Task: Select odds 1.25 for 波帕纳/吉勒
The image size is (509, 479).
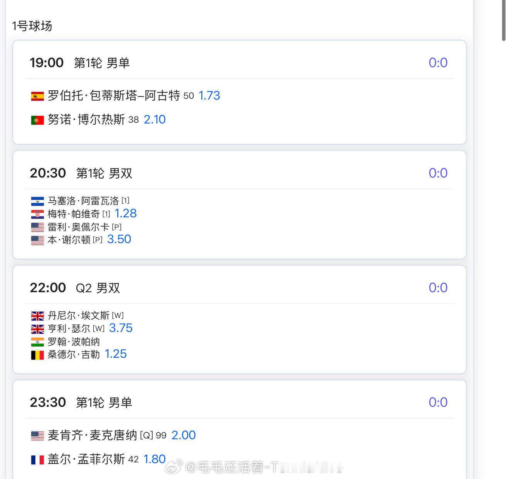Action: 116,354
